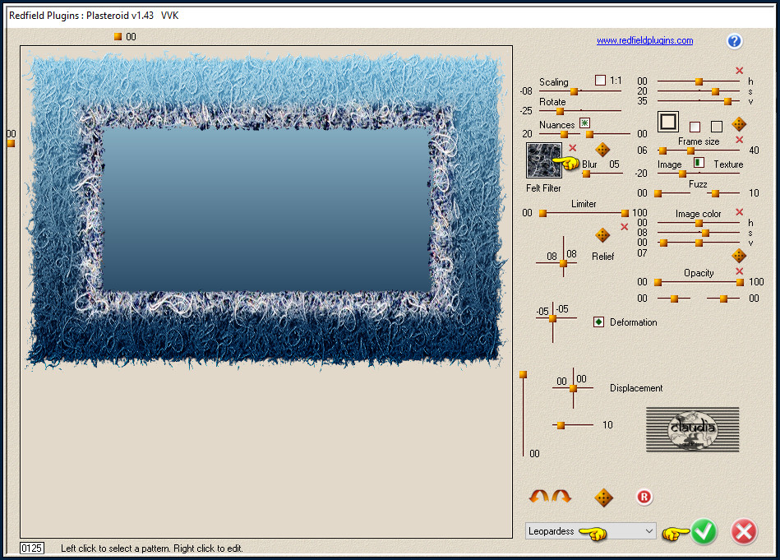Click the red X reset next to Frame size
The image size is (780, 560).
click(739, 140)
